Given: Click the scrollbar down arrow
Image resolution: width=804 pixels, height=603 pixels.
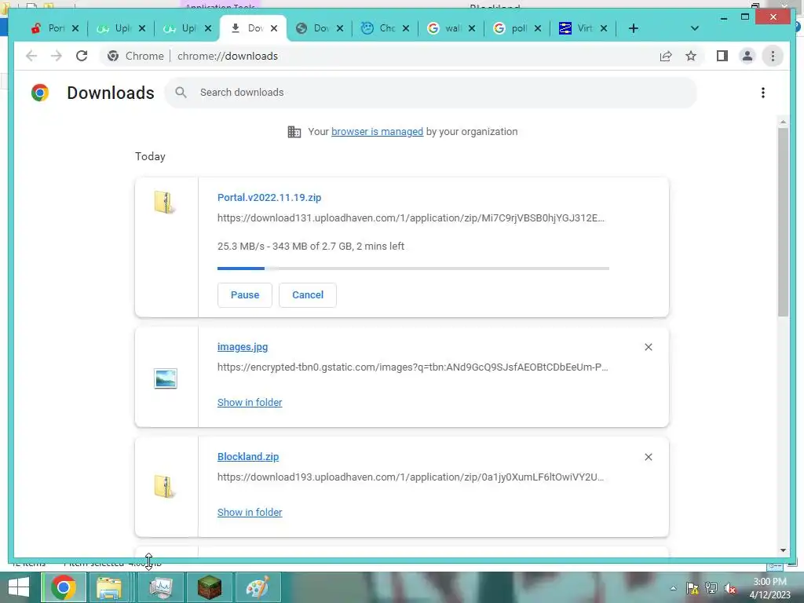Looking at the screenshot, I should tap(783, 550).
